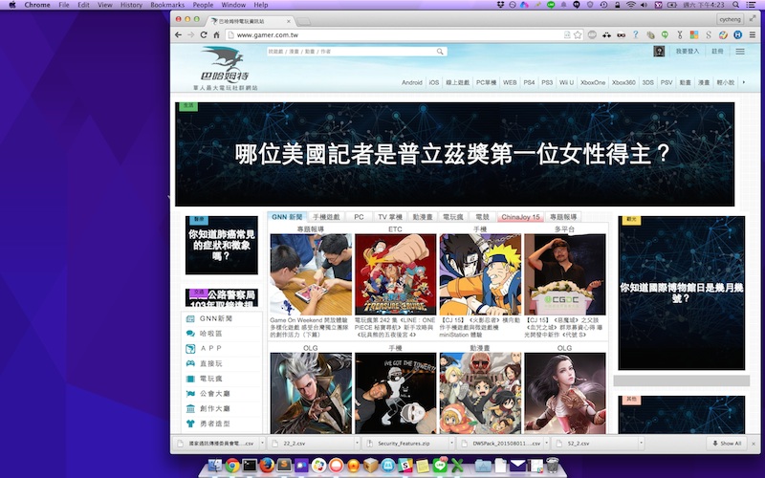
Task: Open the PS4 platform link
Action: [x=529, y=82]
